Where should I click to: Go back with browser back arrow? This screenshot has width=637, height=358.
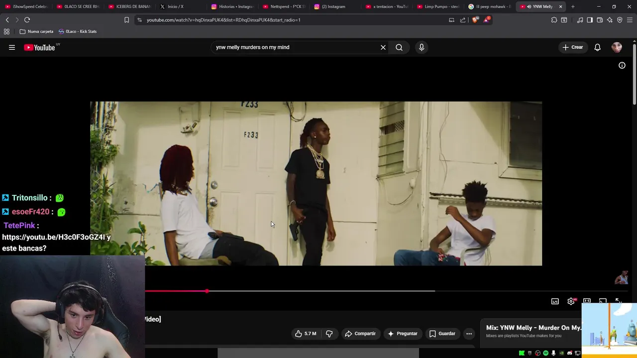coord(7,20)
